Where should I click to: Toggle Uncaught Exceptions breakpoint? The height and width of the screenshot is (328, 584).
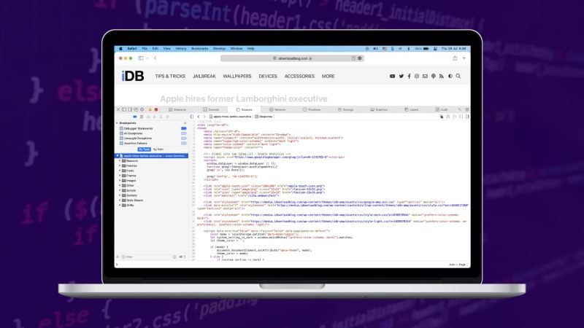[184, 138]
